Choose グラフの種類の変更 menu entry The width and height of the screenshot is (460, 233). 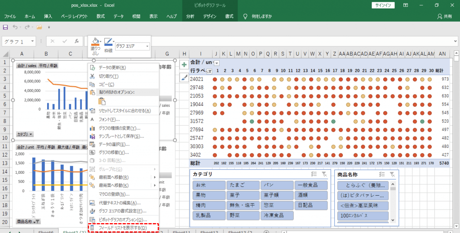(123, 128)
